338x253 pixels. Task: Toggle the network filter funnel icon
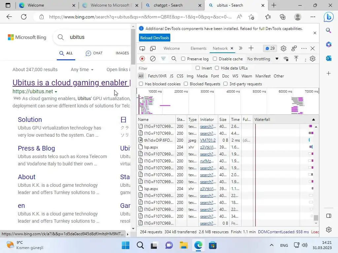163,59
